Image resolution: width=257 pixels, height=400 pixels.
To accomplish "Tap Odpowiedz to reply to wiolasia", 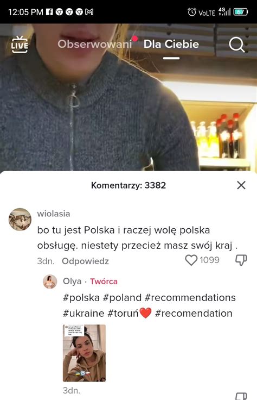I will (x=85, y=261).
